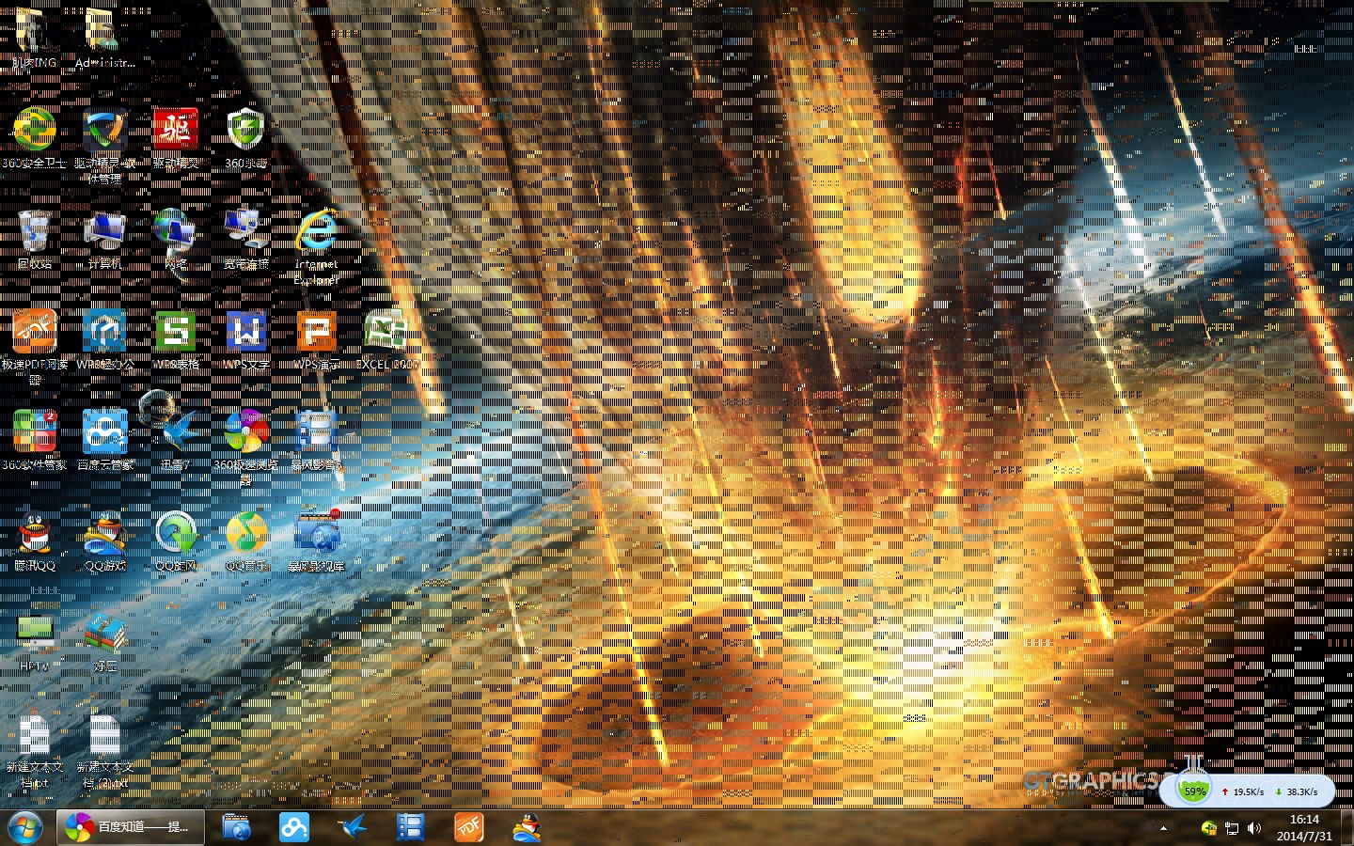Select the 回收站 recycle bin icon
Screen dimensions: 1354x846
click(35, 240)
